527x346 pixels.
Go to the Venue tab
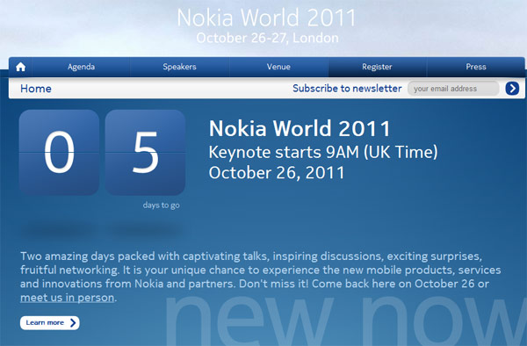point(278,67)
